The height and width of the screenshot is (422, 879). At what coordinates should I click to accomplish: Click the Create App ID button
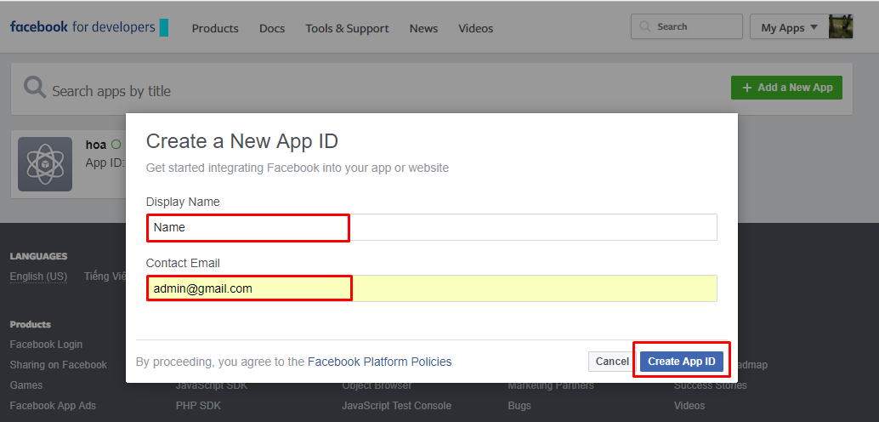coord(682,362)
